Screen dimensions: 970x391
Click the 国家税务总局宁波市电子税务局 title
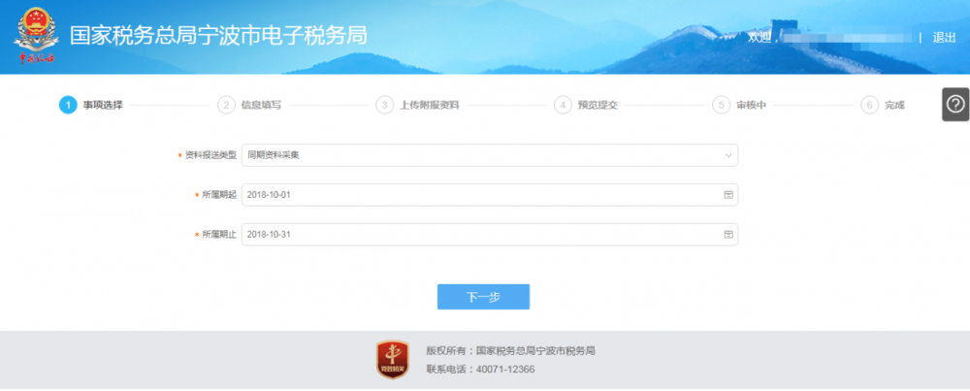coord(218,36)
